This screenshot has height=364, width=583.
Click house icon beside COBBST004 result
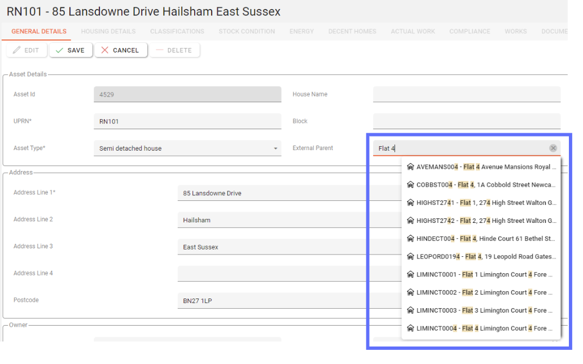(x=410, y=185)
